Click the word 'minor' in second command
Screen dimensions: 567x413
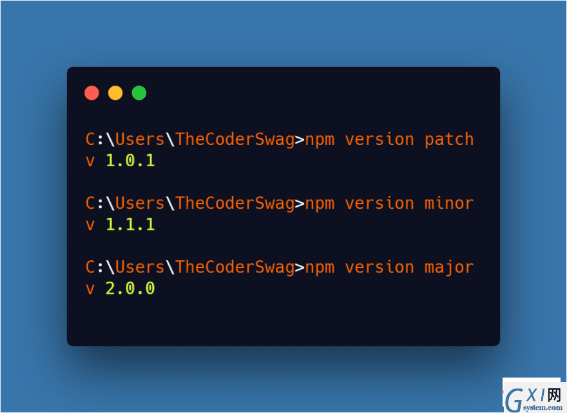coord(449,204)
